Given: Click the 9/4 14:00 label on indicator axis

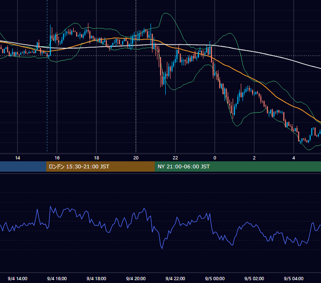Looking at the screenshot, I should click(x=17, y=278).
